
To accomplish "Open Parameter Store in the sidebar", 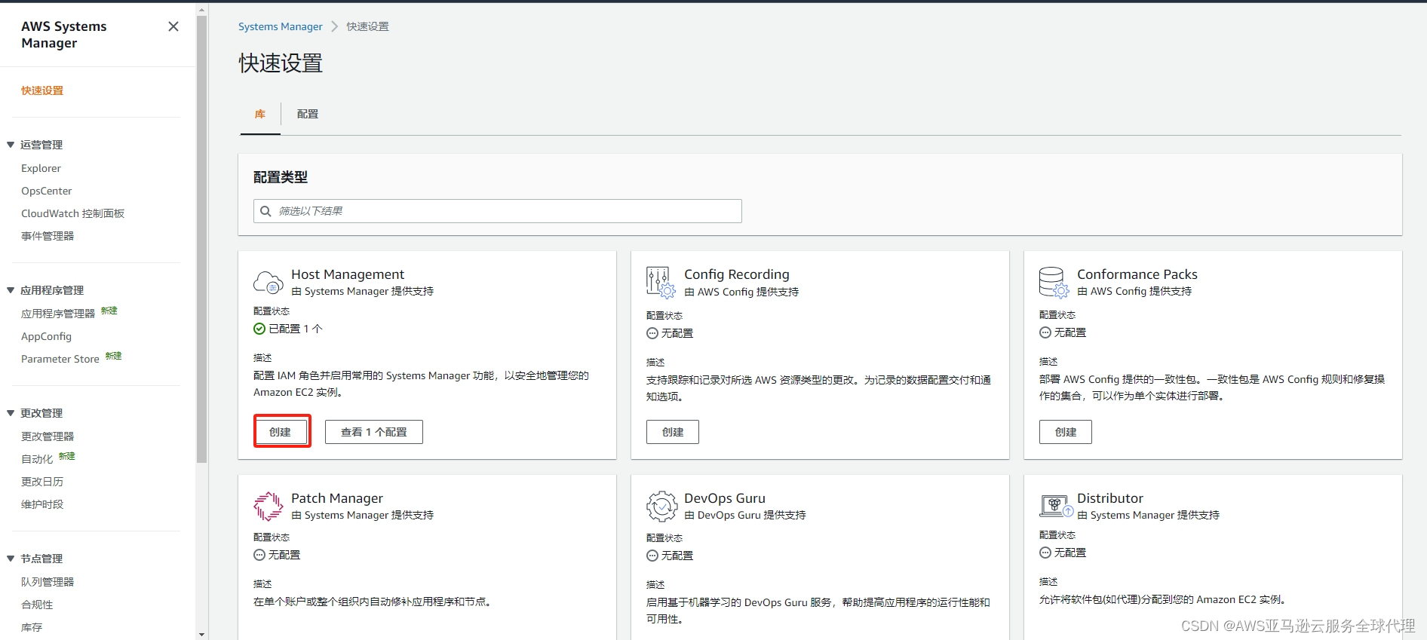I will coord(60,359).
